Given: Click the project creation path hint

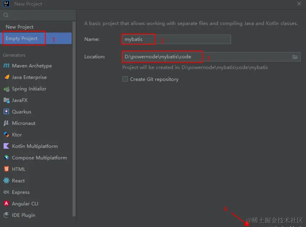Looking at the screenshot, I should pyautogui.click(x=195, y=67).
